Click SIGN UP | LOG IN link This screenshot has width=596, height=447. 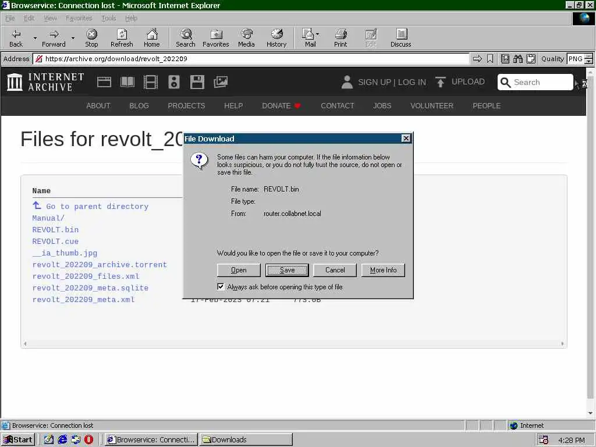point(392,82)
